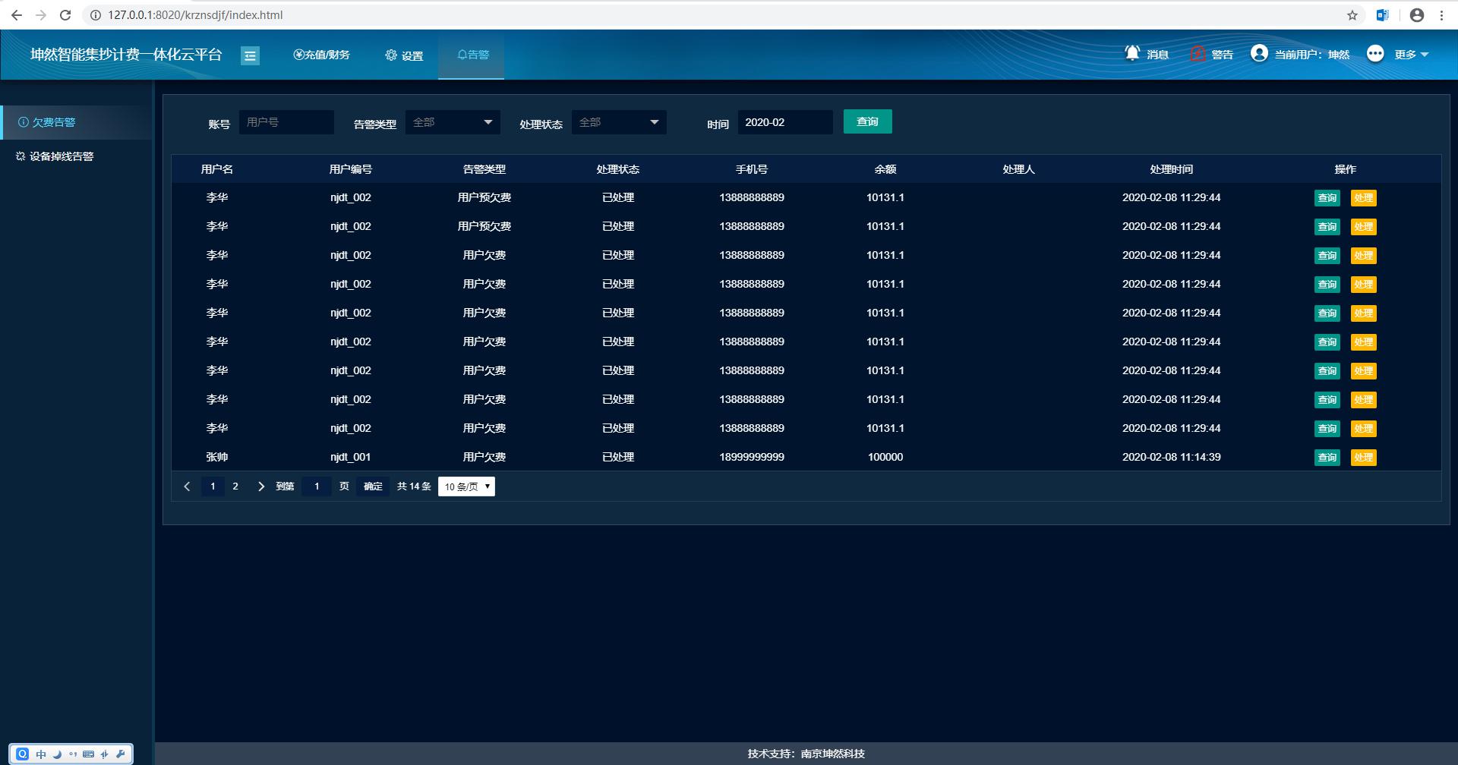Image resolution: width=1458 pixels, height=765 pixels.
Task: Click the green 查询 search button
Action: [x=867, y=121]
